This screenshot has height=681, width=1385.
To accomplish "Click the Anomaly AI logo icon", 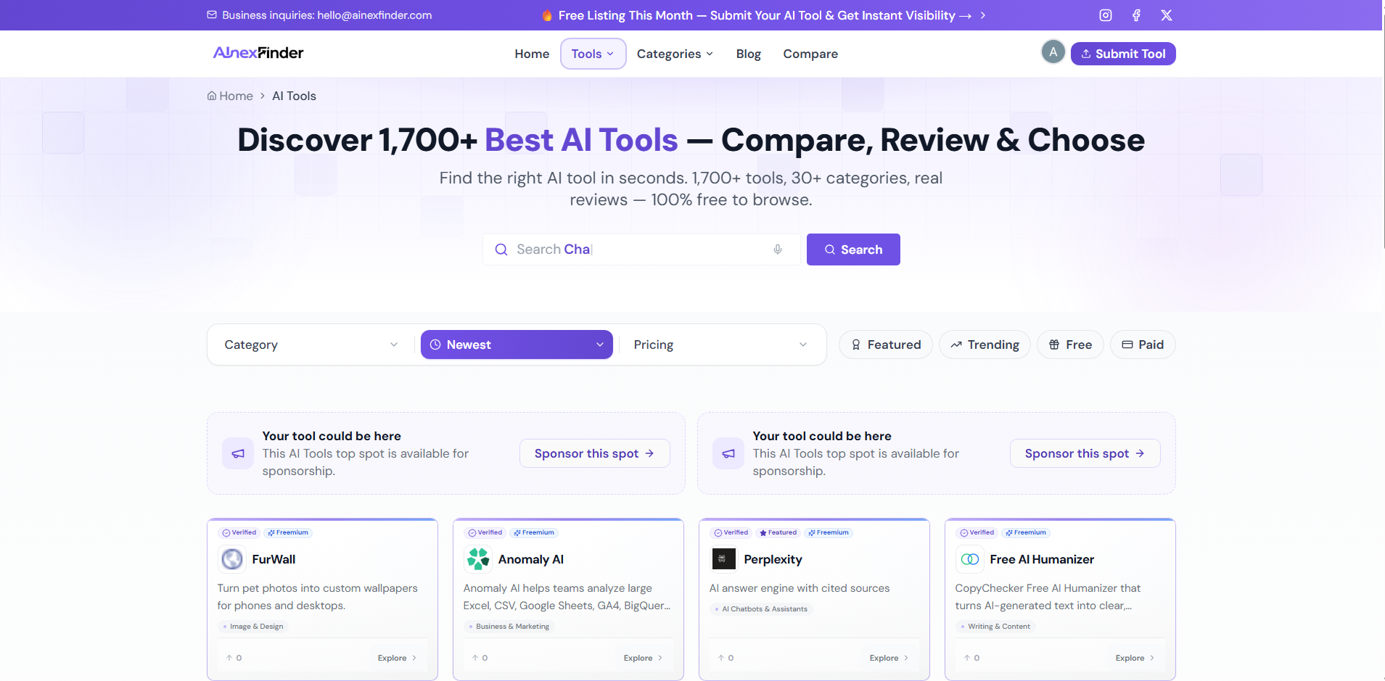I will [477, 559].
